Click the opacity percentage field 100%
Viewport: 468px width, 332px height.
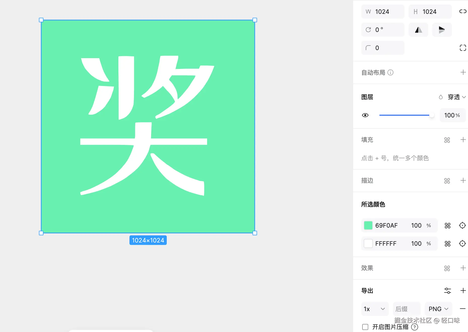453,115
